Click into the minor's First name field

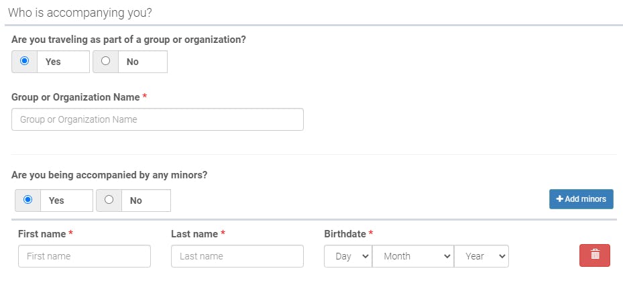[84, 256]
